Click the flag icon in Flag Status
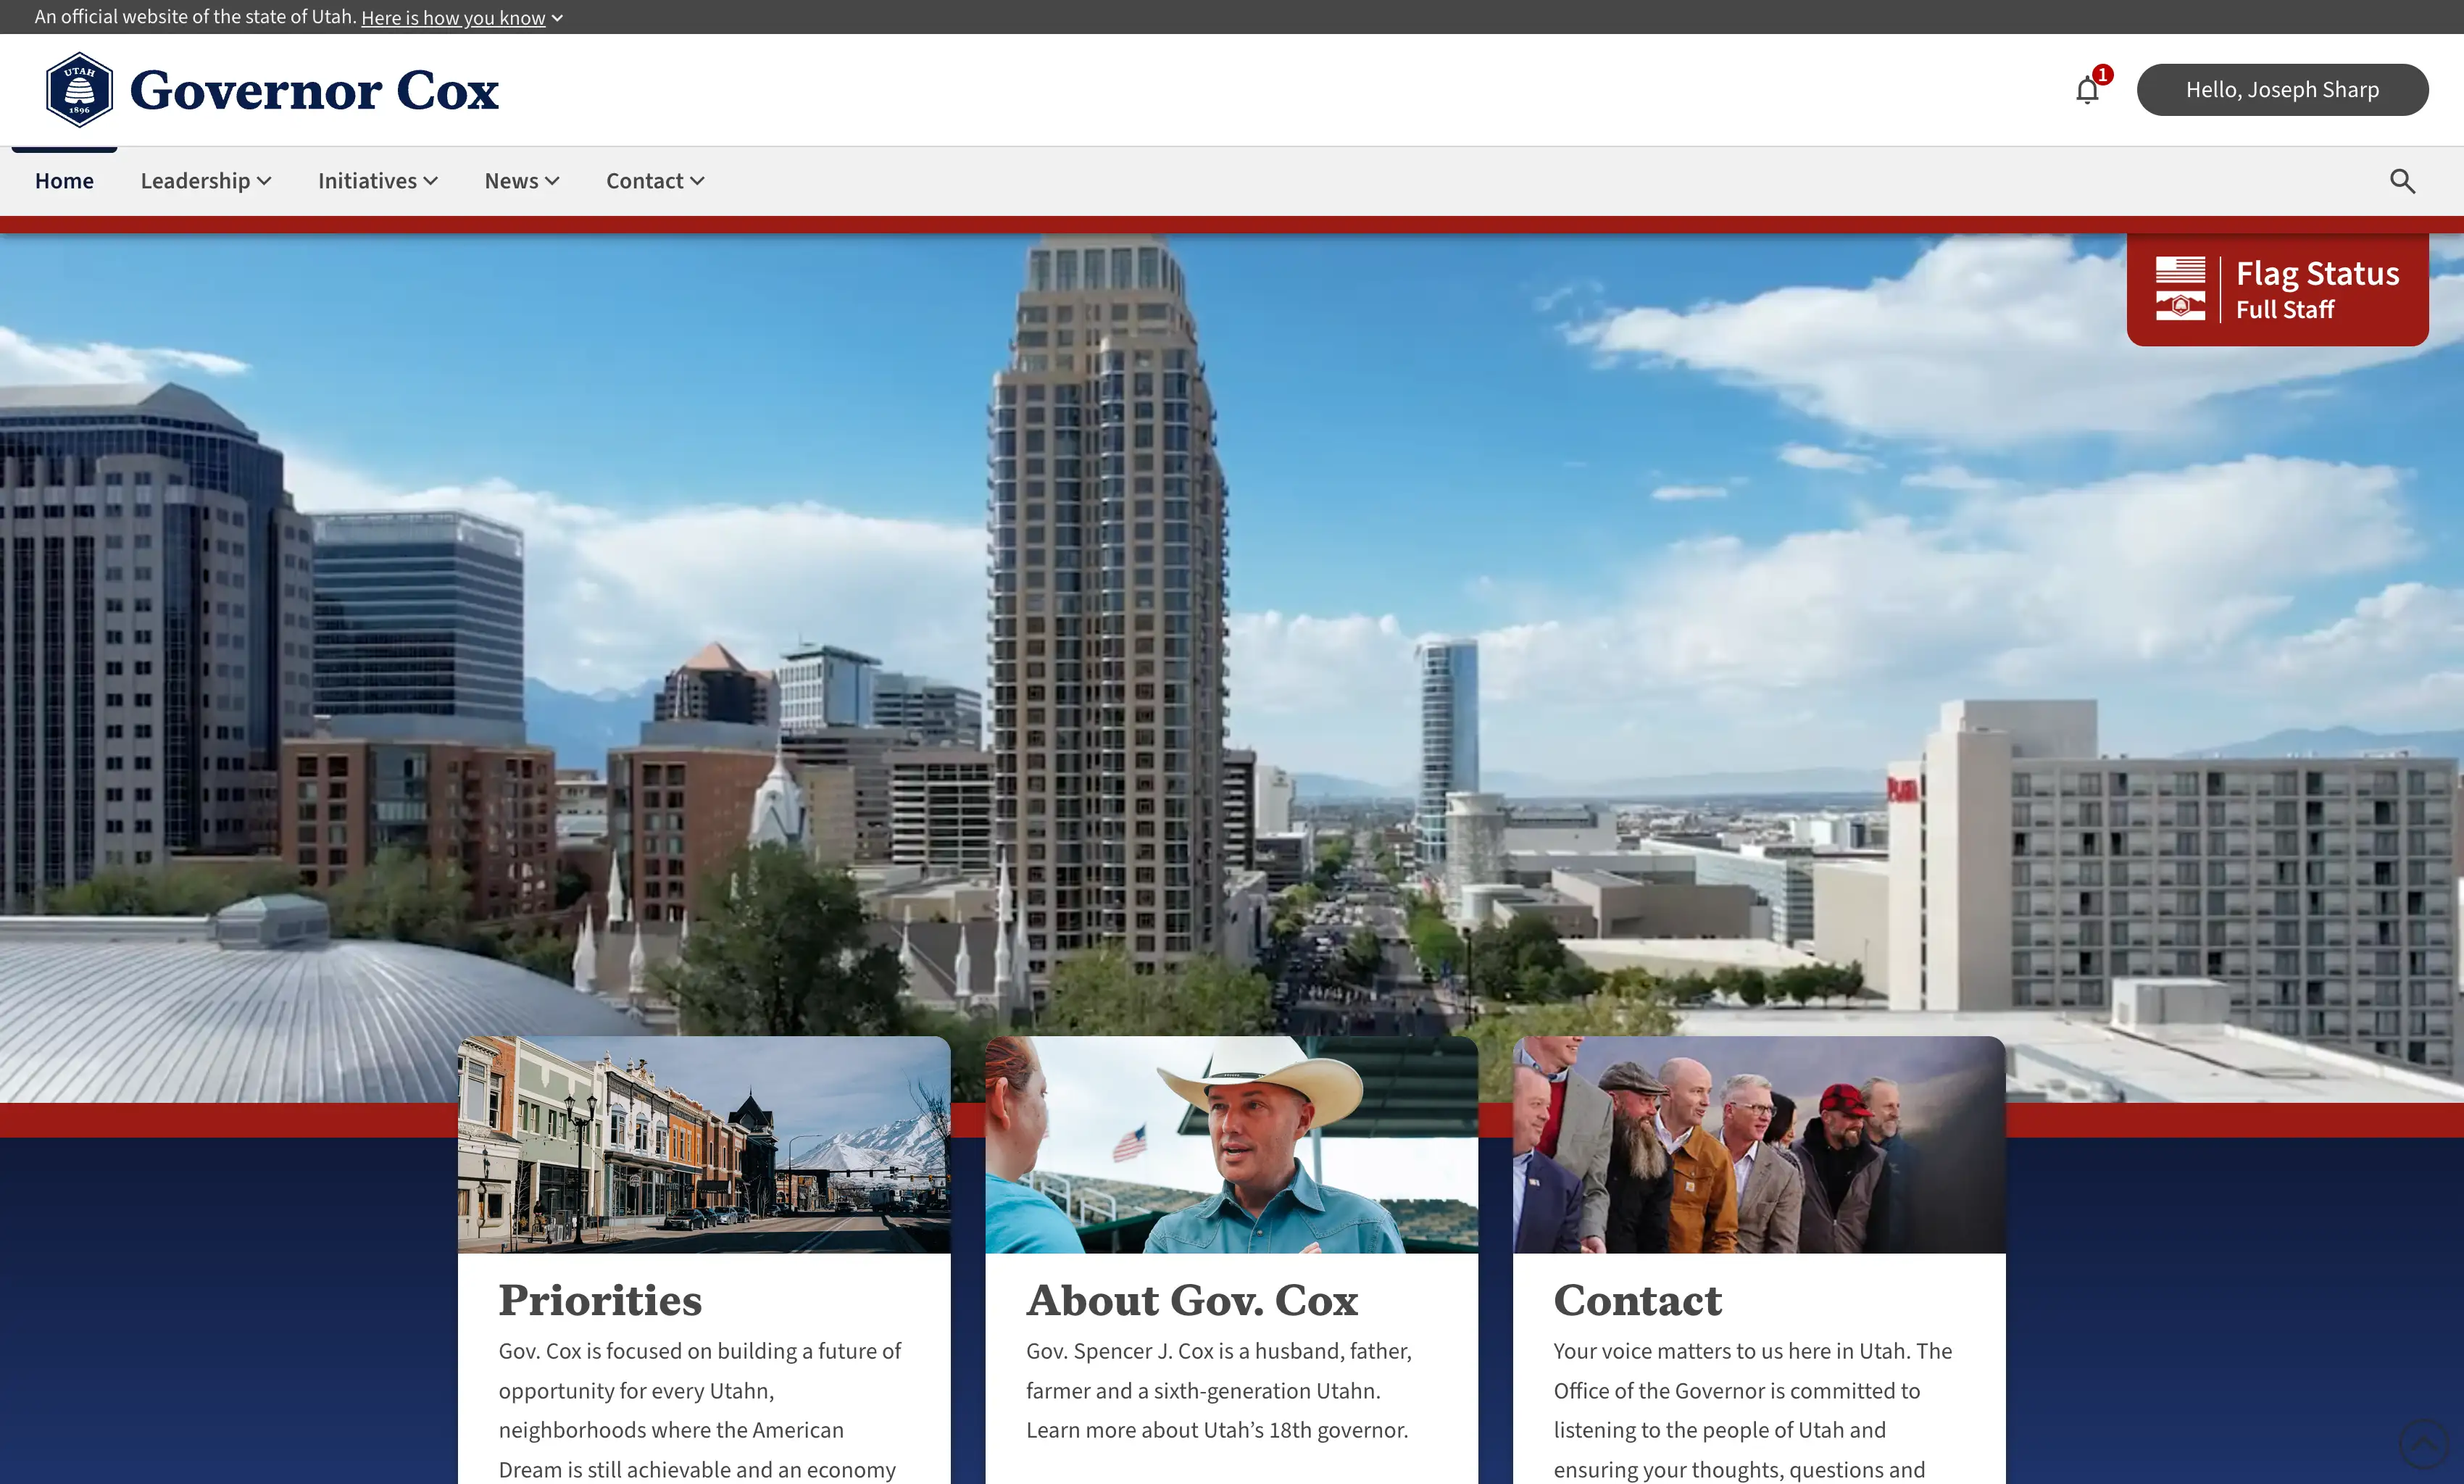 [x=2180, y=289]
